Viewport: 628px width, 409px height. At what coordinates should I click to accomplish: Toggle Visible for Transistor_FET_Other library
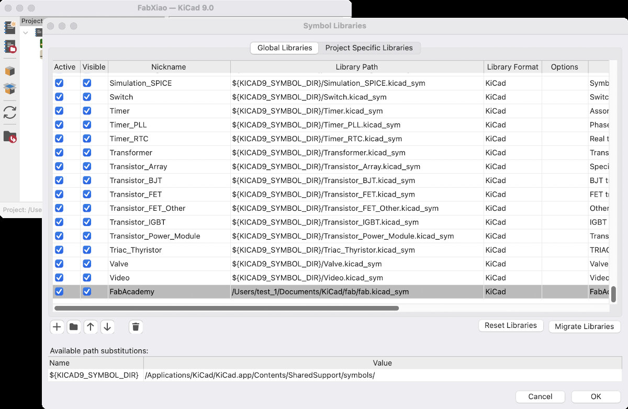coord(87,208)
